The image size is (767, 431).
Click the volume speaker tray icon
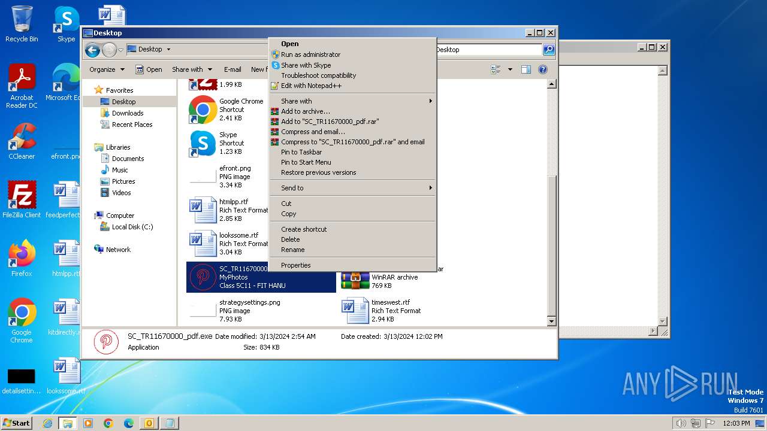[x=681, y=423]
